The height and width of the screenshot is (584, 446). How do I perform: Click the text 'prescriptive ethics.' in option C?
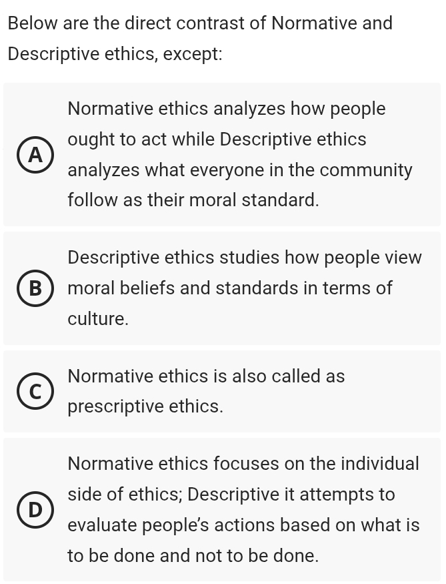point(145,406)
